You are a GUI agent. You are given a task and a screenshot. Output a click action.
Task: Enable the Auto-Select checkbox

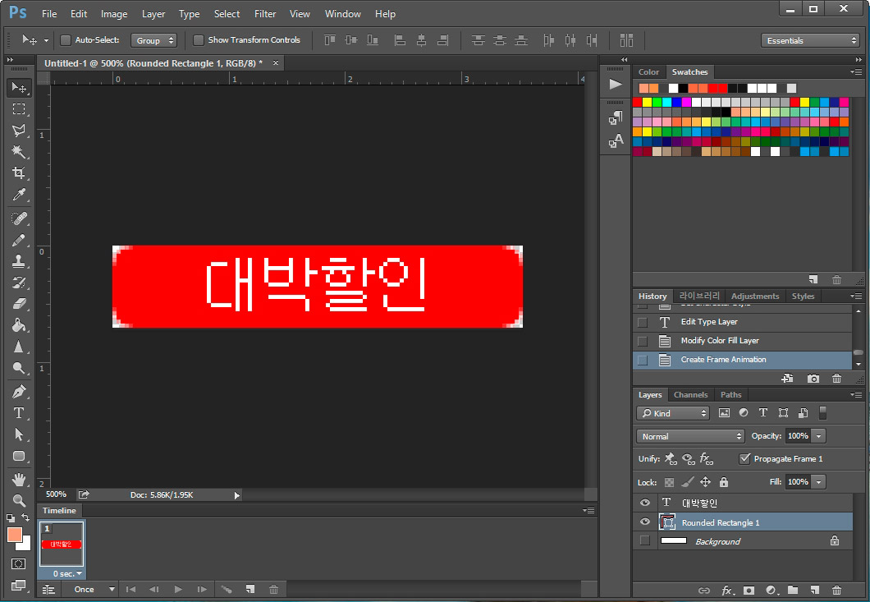tap(65, 39)
